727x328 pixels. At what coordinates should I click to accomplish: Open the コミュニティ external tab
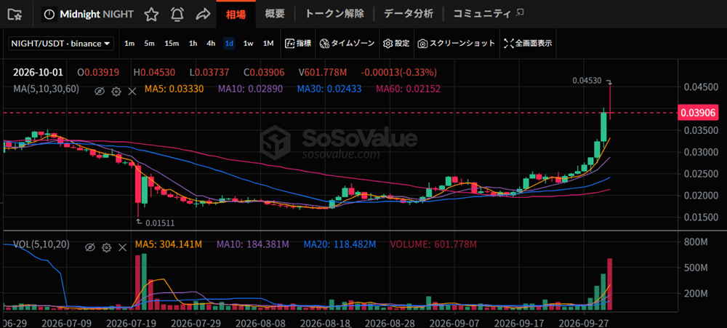489,14
